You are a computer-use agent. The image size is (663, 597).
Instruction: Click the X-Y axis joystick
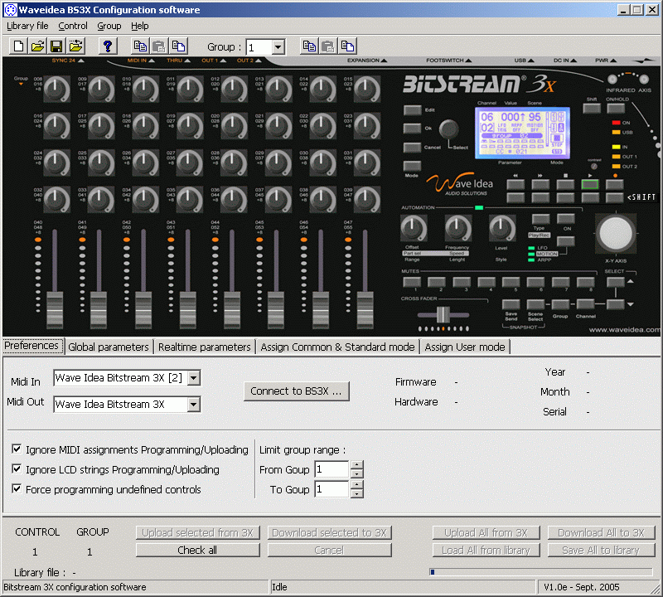[x=616, y=233]
